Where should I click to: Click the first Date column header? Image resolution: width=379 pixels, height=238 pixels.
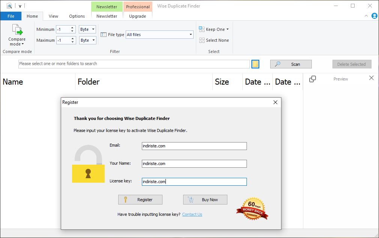point(257,82)
